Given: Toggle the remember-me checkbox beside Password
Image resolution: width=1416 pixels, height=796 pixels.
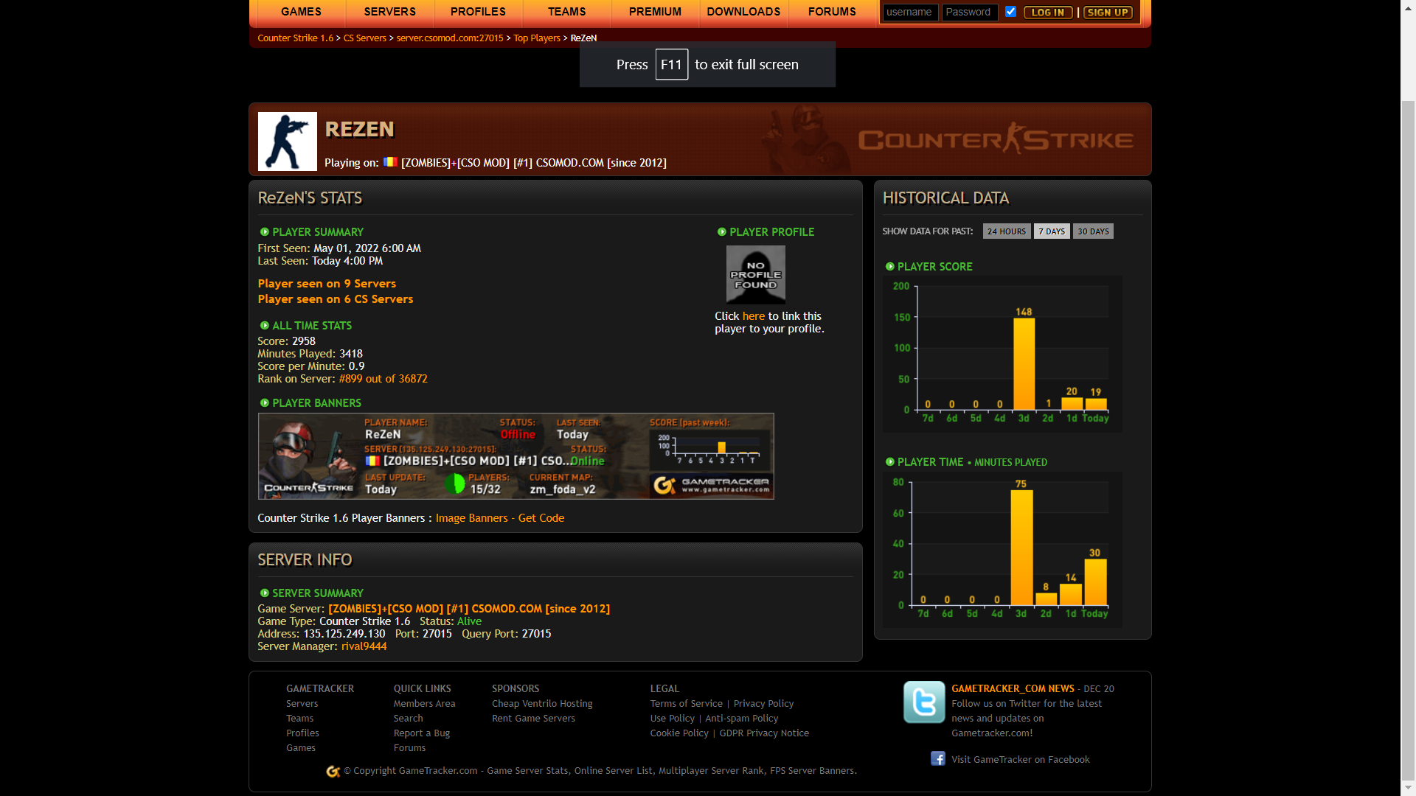Looking at the screenshot, I should tap(1010, 12).
